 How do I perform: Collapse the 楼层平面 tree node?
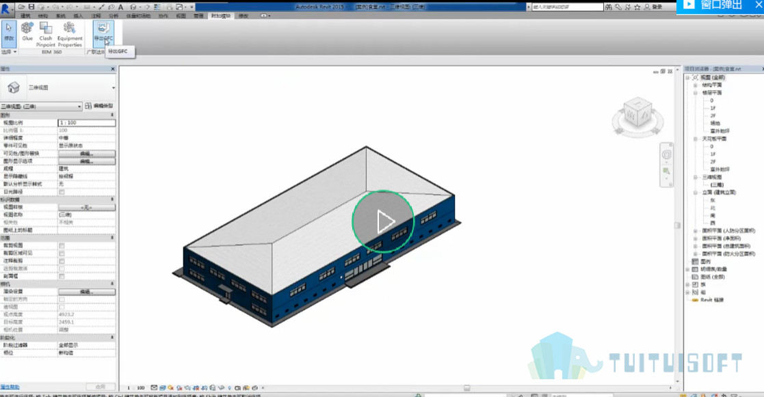pos(696,92)
